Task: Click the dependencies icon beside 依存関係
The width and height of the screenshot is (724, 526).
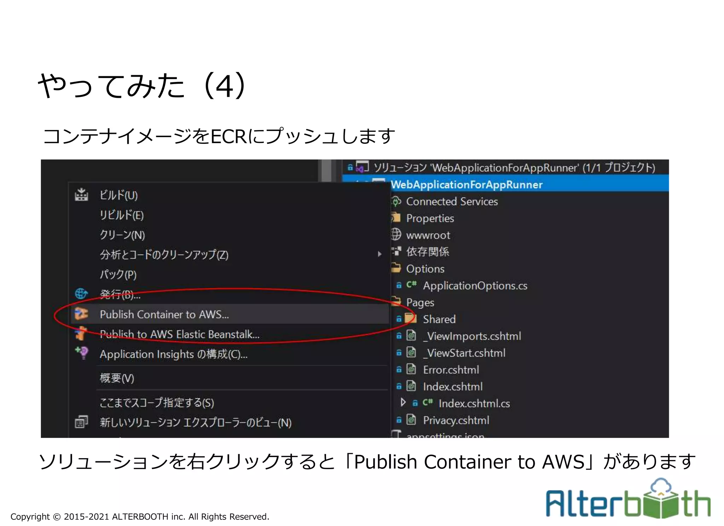Action: (x=396, y=251)
